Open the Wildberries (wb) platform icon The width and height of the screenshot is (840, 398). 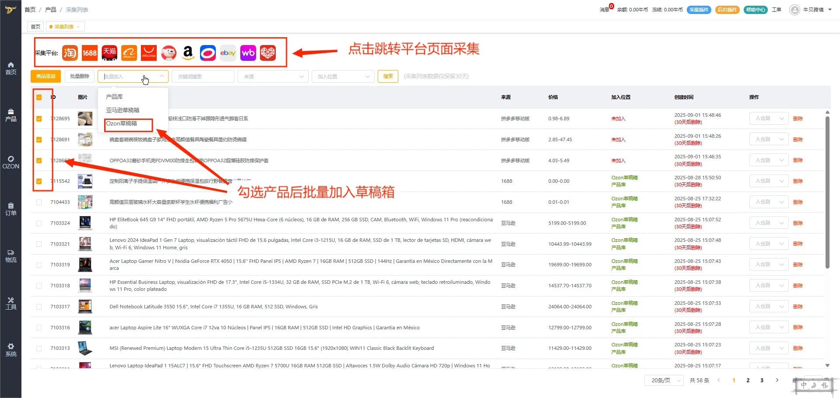point(248,53)
